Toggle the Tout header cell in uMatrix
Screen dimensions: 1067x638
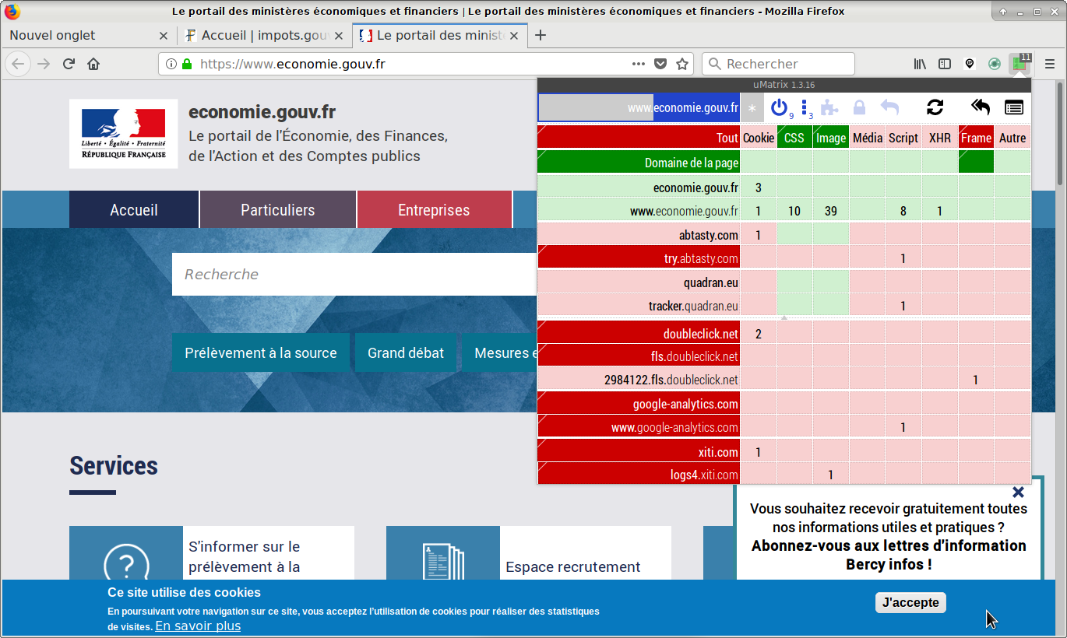click(639, 137)
